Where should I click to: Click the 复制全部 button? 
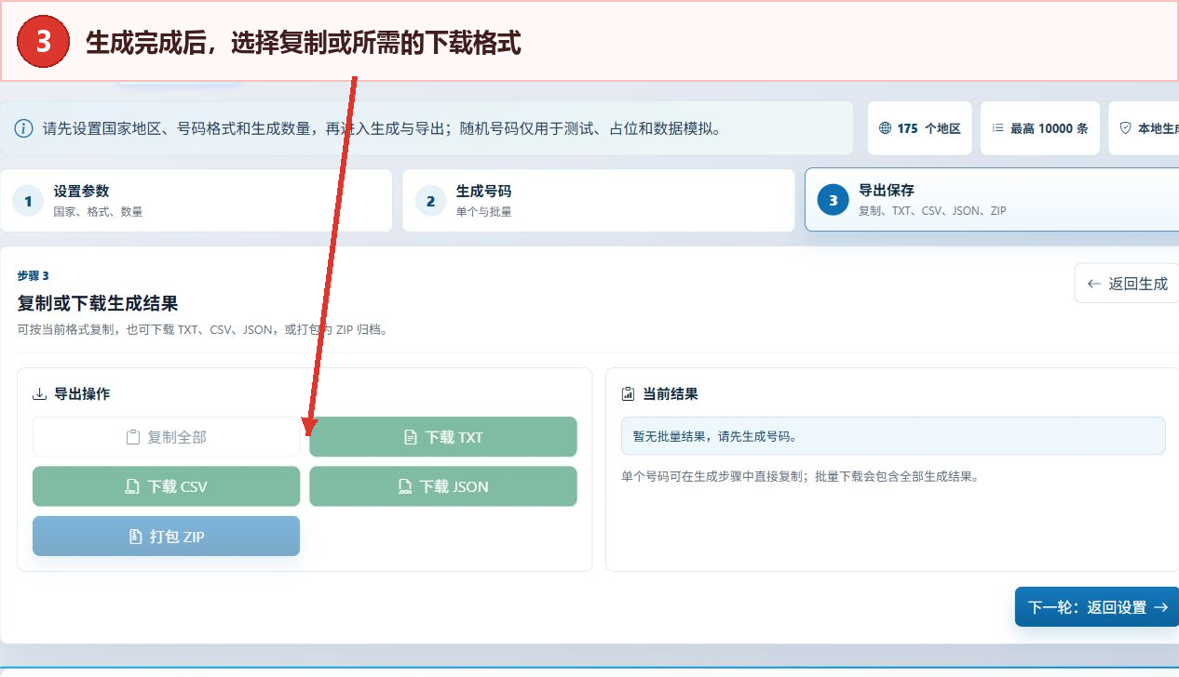click(166, 437)
